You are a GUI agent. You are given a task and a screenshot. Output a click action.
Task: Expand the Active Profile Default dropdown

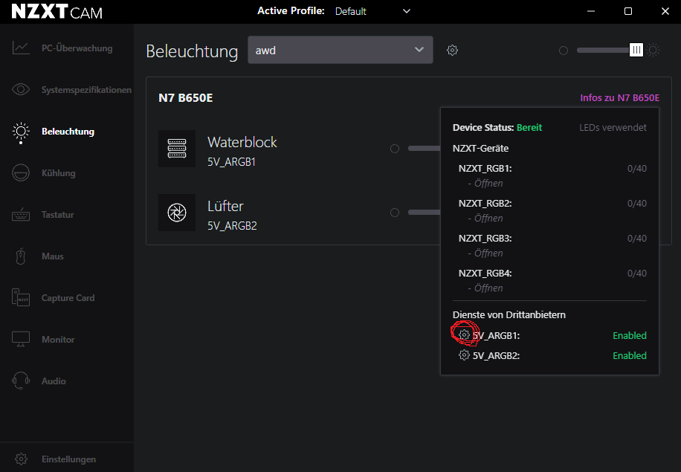click(372, 11)
